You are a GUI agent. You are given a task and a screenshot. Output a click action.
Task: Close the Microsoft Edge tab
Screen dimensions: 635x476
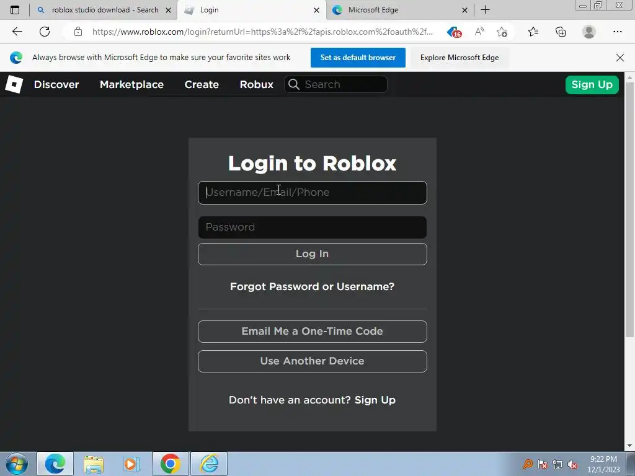[x=465, y=10]
